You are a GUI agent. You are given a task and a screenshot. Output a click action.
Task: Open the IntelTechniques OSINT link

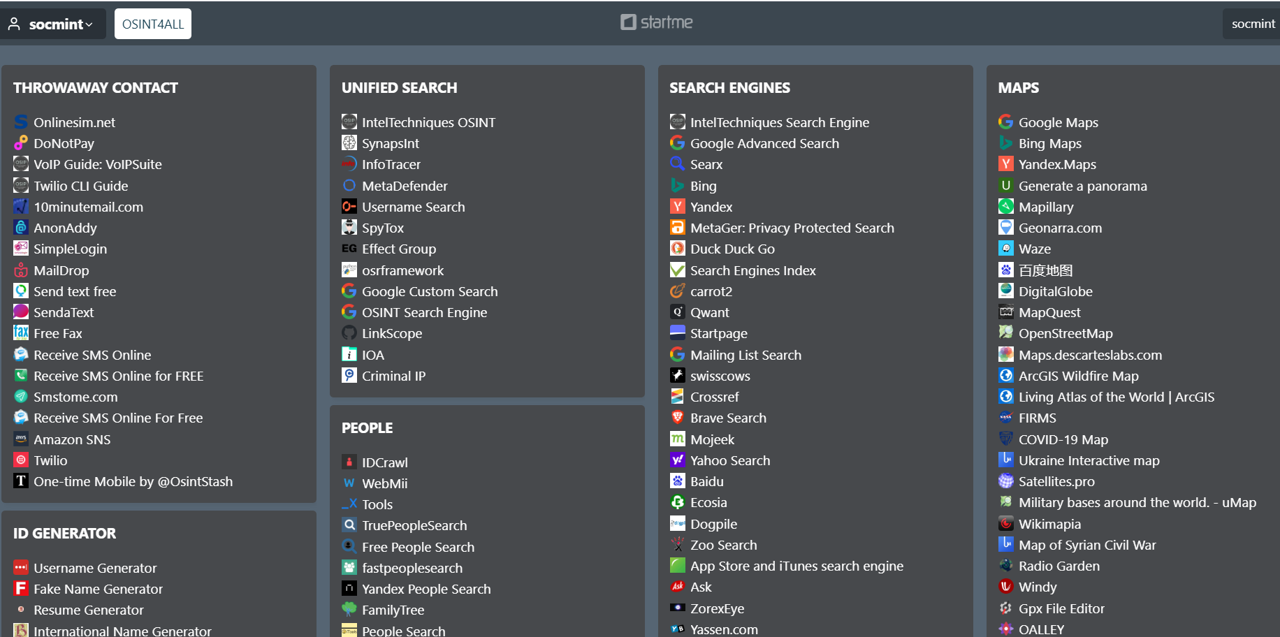[x=428, y=122]
